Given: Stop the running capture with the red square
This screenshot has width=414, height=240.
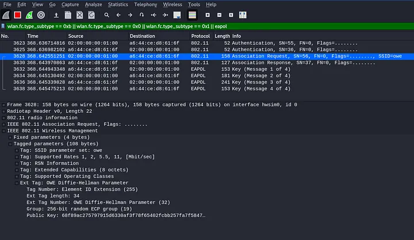Looking at the screenshot, I should tap(18, 14).
